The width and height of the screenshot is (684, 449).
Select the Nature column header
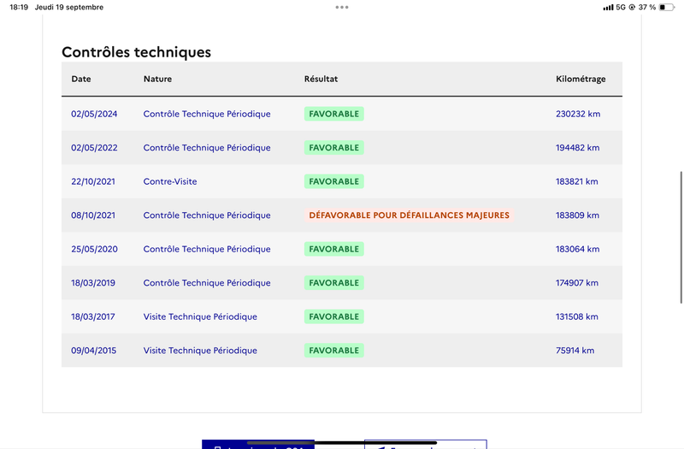coord(157,79)
